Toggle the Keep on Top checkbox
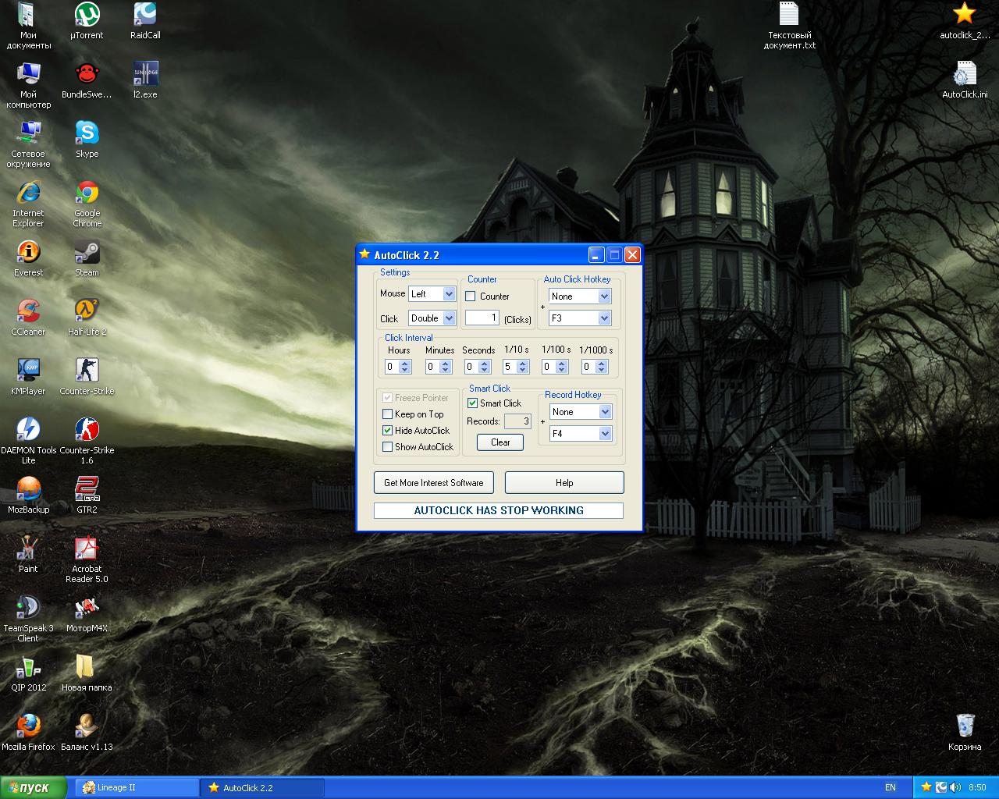 click(388, 414)
